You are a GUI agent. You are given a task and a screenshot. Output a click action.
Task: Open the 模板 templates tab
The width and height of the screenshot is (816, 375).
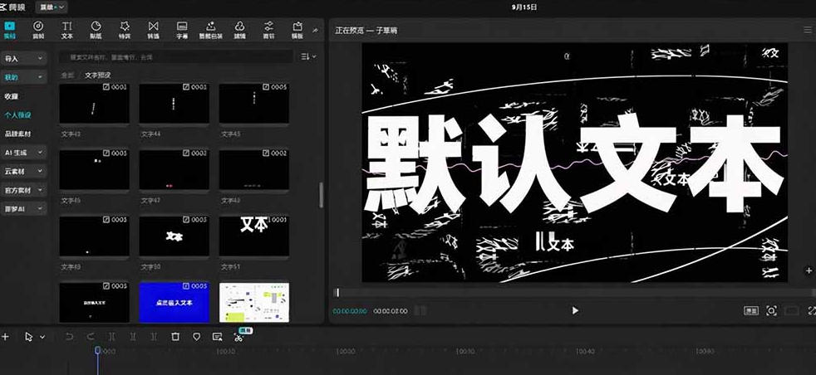point(297,30)
